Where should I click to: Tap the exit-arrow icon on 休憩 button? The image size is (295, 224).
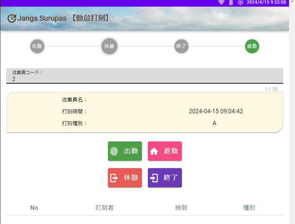(x=114, y=178)
